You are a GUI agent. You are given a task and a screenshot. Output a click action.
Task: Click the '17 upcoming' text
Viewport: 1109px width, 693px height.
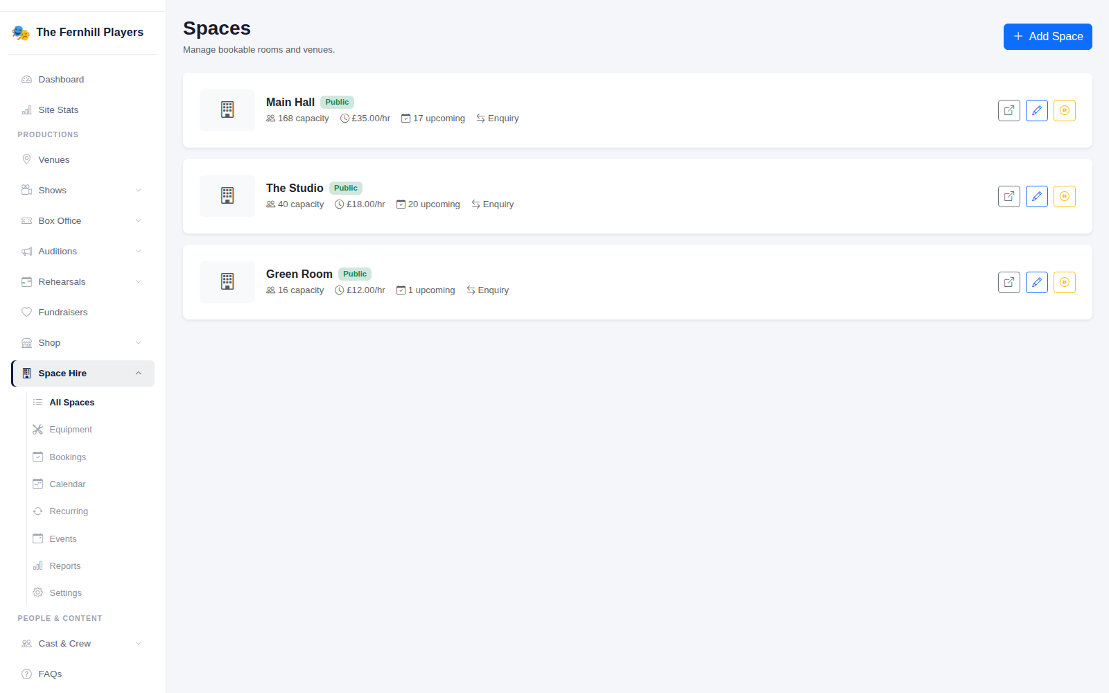point(439,119)
